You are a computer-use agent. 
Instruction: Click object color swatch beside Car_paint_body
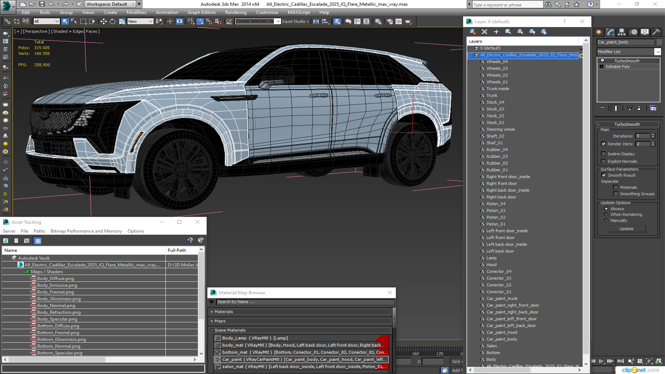[659, 42]
